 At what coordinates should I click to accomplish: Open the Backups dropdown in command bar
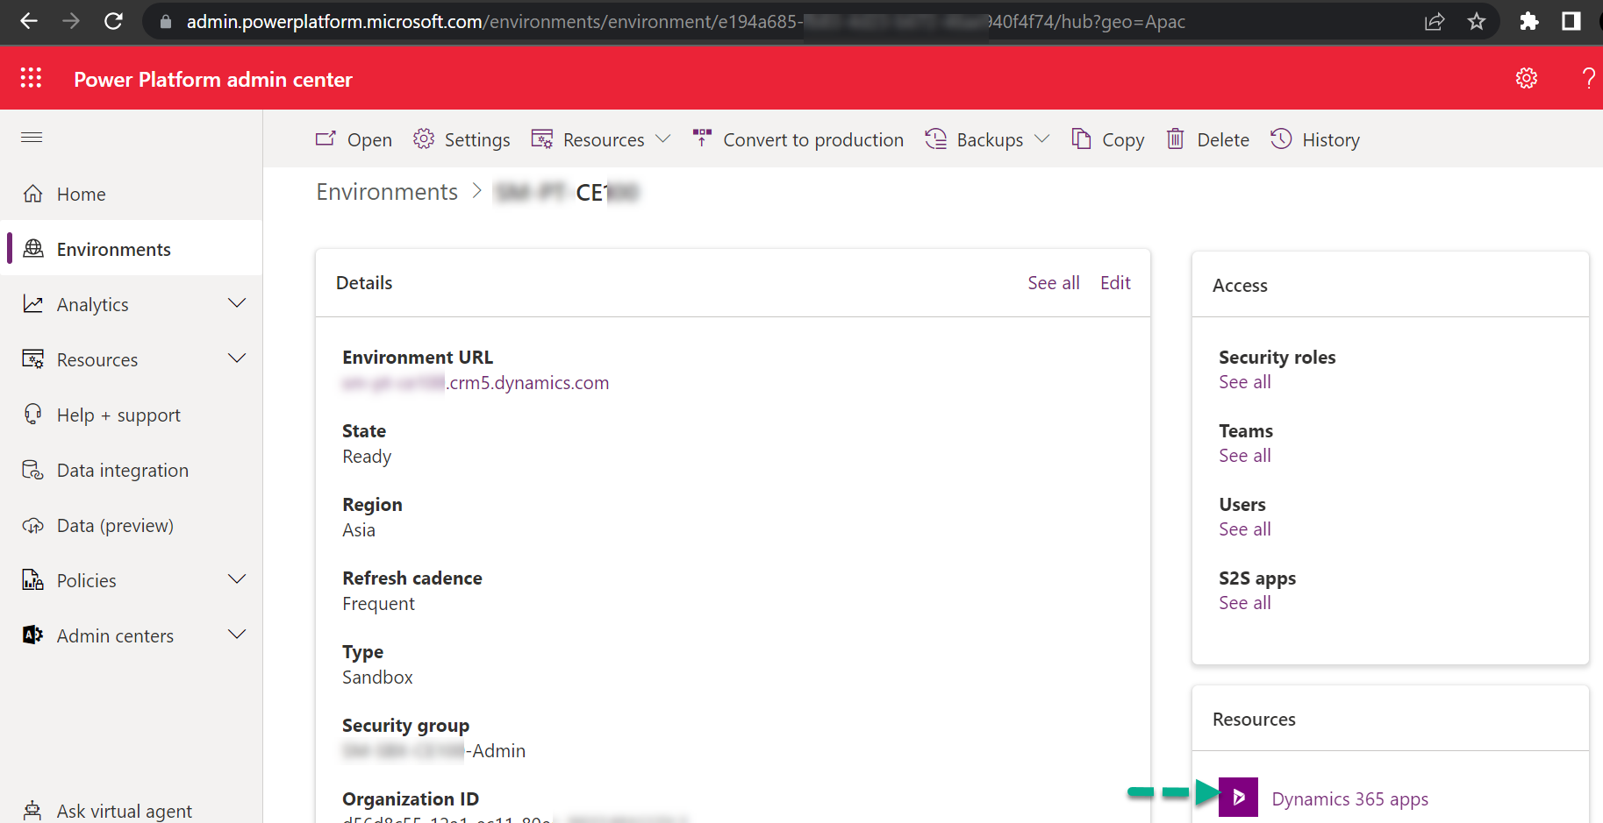pos(987,139)
